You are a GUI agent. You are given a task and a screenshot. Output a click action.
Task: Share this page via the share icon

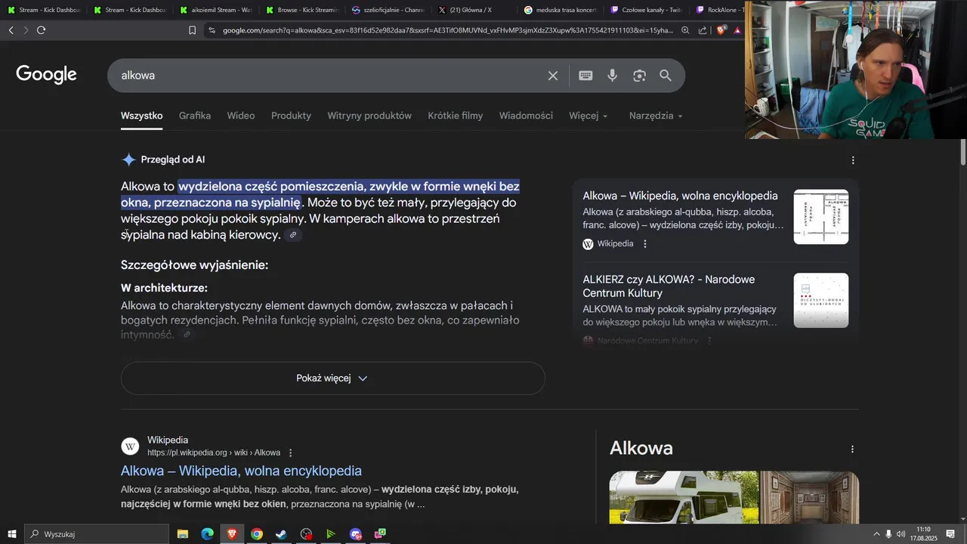pos(703,30)
